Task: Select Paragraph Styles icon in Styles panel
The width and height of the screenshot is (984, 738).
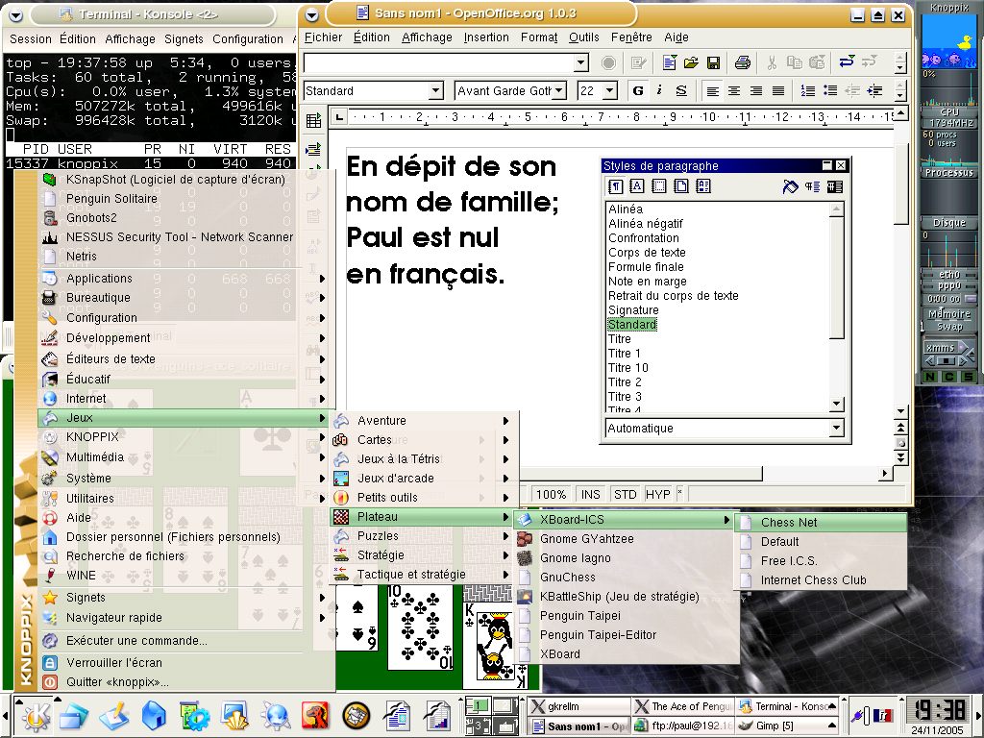Action: (616, 186)
